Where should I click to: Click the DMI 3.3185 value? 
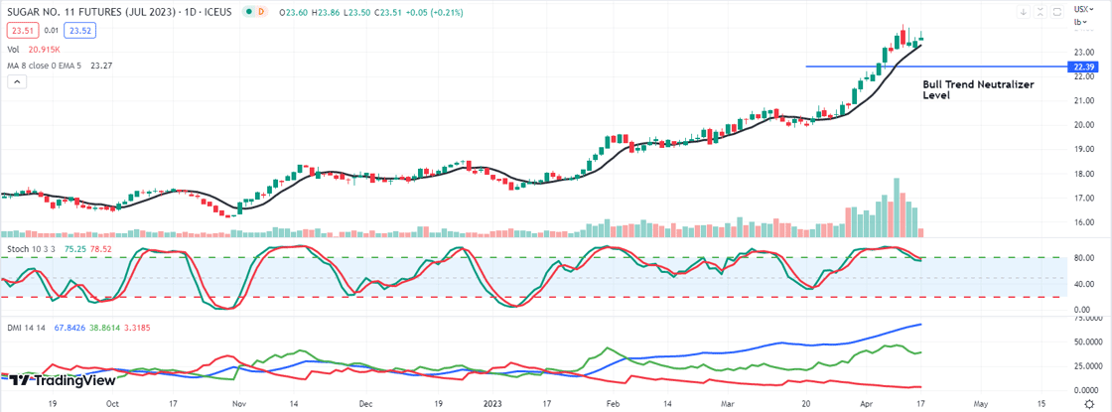[x=138, y=328]
